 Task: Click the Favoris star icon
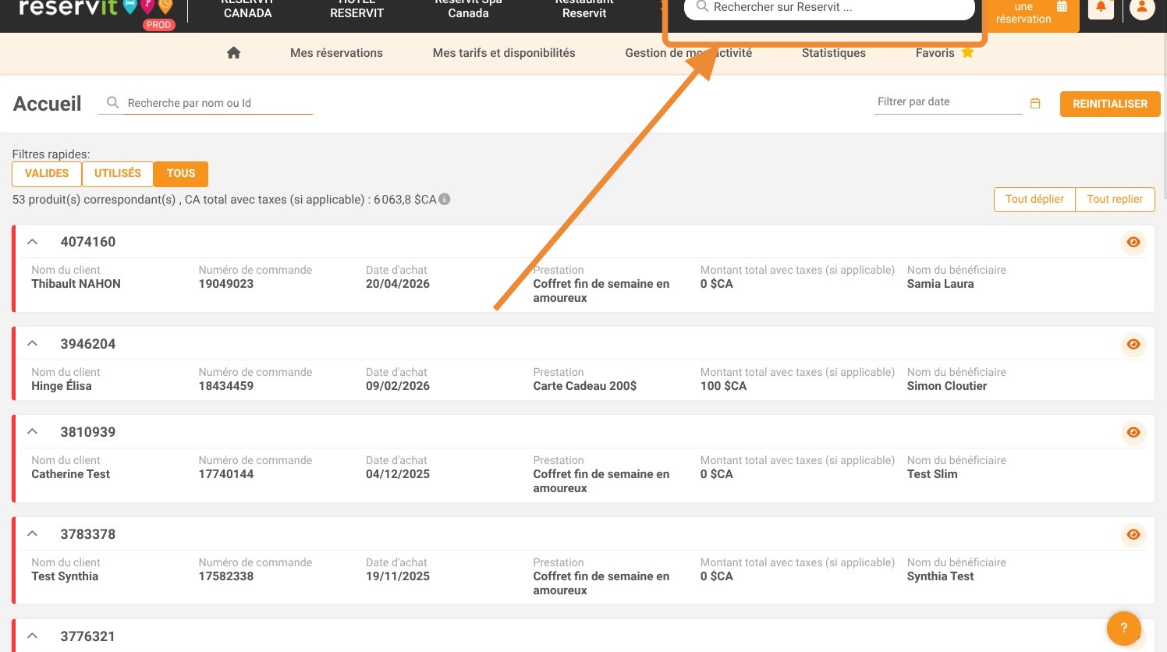967,53
